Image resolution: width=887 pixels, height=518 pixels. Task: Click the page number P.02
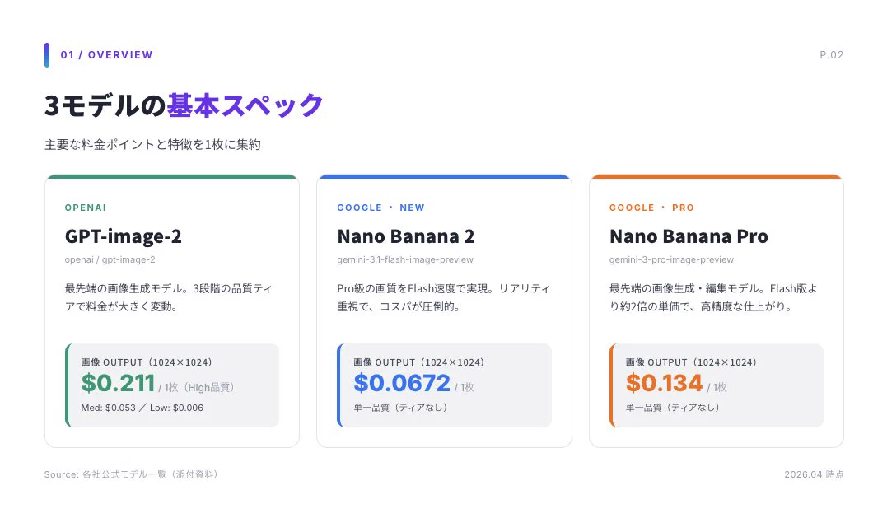coord(832,55)
